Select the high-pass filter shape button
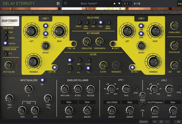This screenshot has width=182, height=124. tap(69, 68)
